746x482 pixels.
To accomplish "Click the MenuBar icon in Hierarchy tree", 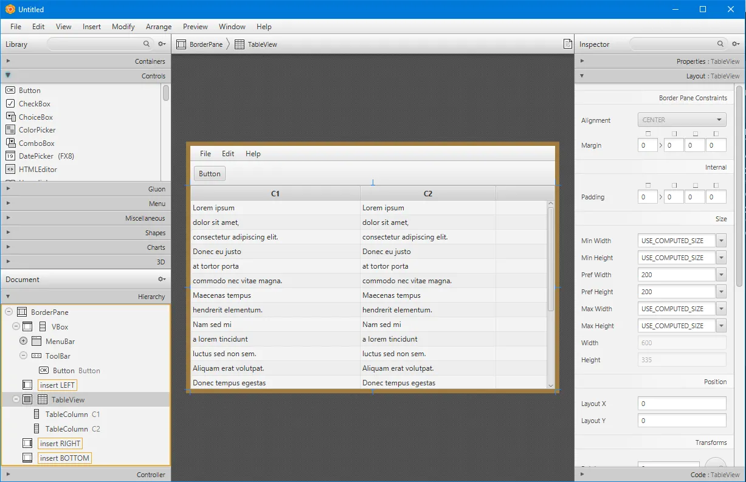I will 36,341.
